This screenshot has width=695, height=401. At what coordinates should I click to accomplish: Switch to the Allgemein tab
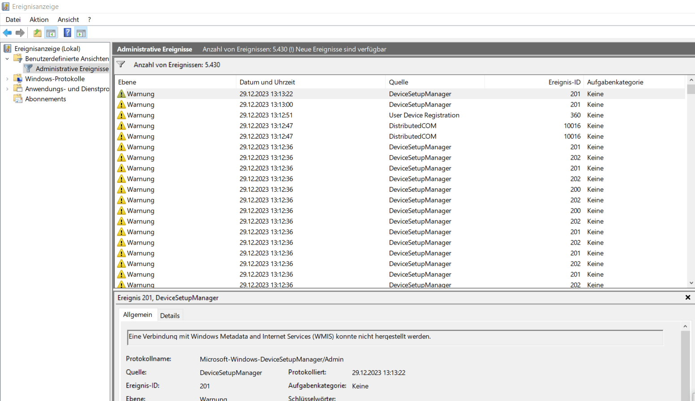coord(137,314)
